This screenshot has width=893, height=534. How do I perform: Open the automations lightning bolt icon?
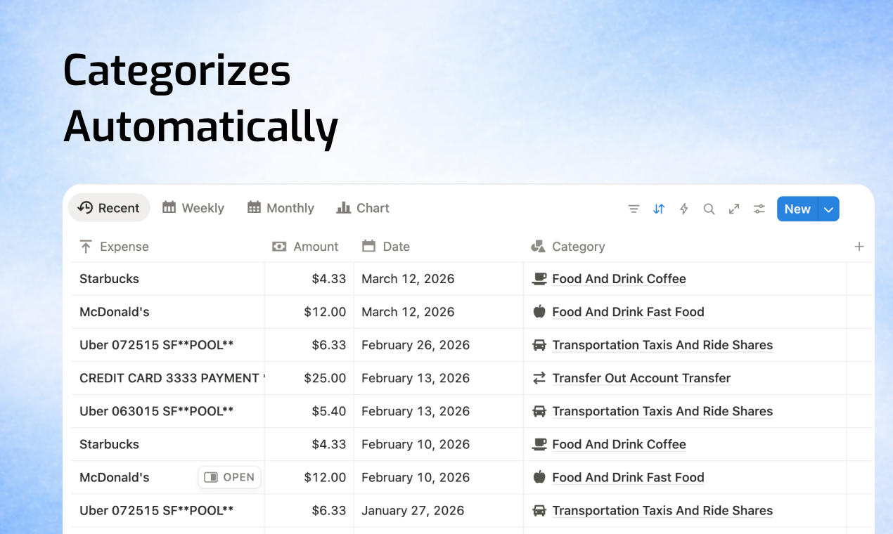(683, 209)
